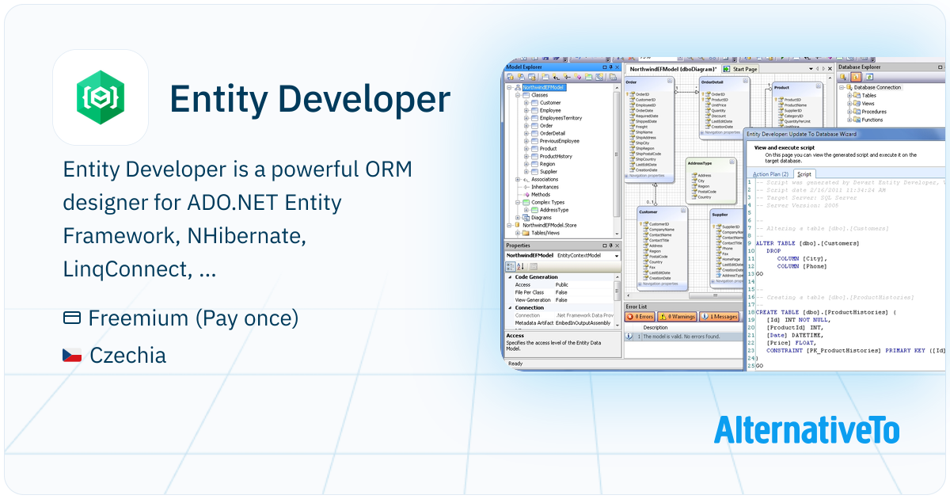Open Property Pages icon in Properties toolbar
This screenshot has width=950, height=499.
[x=533, y=266]
